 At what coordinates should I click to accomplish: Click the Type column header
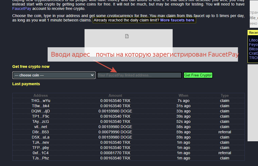point(225,95)
